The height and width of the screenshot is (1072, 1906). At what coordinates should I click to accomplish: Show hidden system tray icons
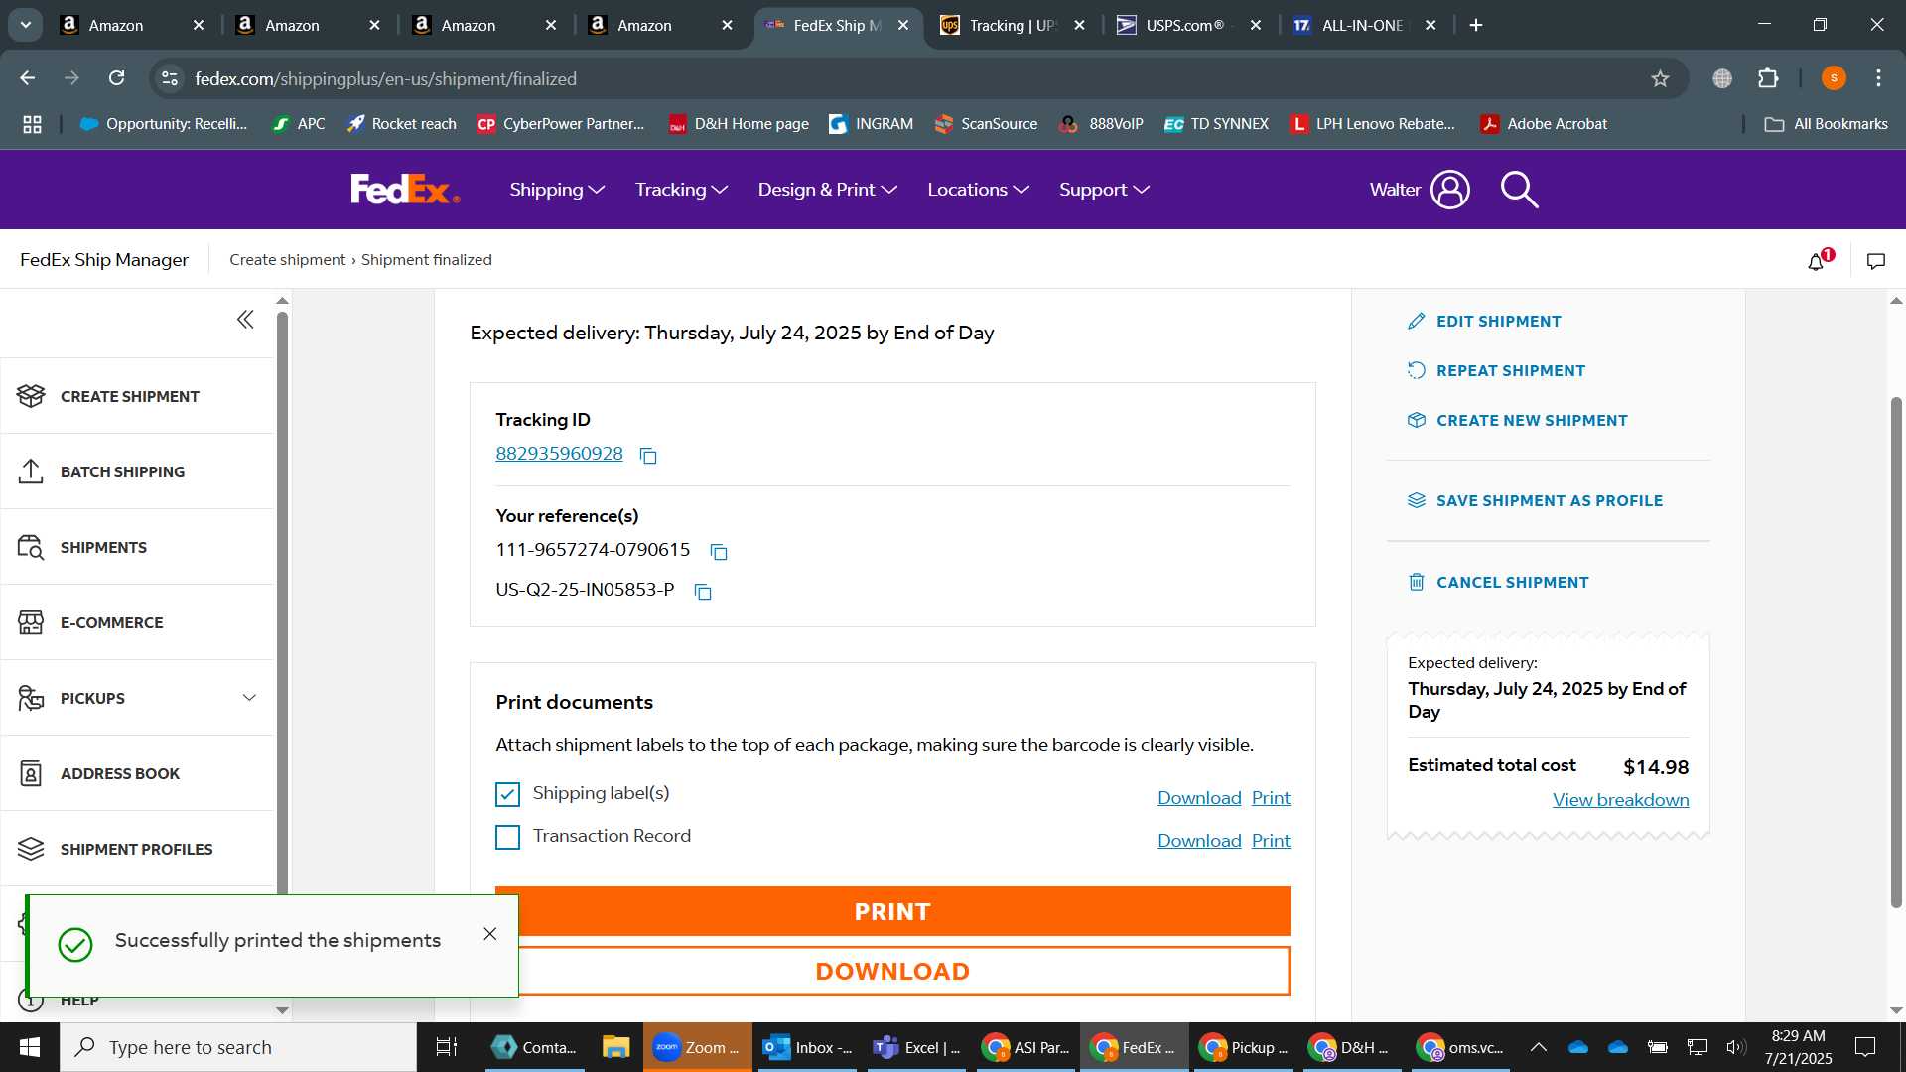pyautogui.click(x=1538, y=1047)
